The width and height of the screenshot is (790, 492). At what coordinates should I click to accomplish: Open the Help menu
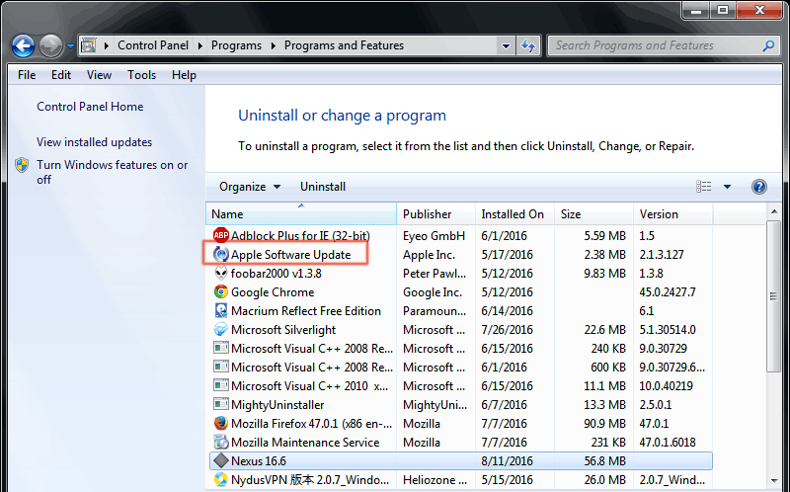(x=184, y=75)
